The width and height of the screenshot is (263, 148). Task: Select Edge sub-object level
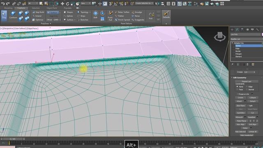[x=238, y=49]
